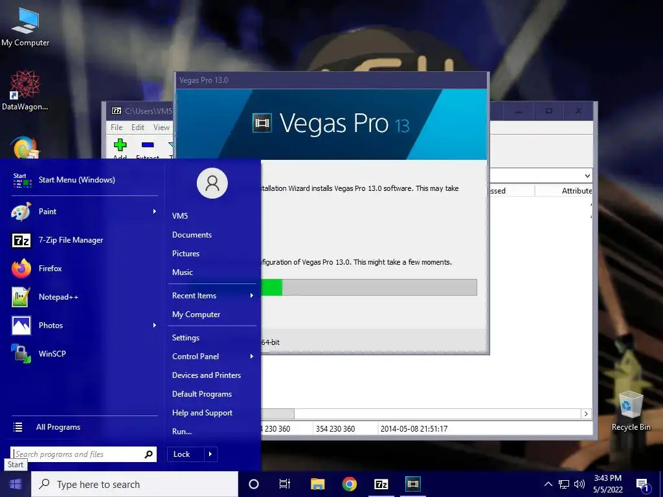
Task: Expand Photos submenu arrow
Action: click(154, 326)
